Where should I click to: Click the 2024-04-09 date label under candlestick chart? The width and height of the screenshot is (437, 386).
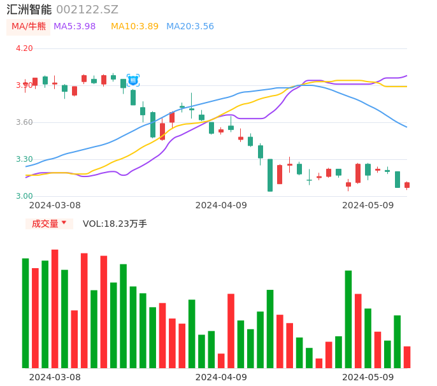[220, 205]
